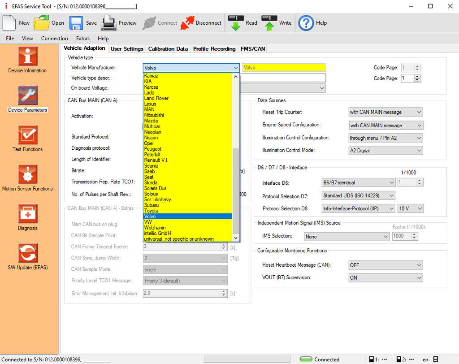The image size is (459, 364).
Task: Open Reset Heartbeat Message (CAN) dropdown
Action: click(x=386, y=265)
